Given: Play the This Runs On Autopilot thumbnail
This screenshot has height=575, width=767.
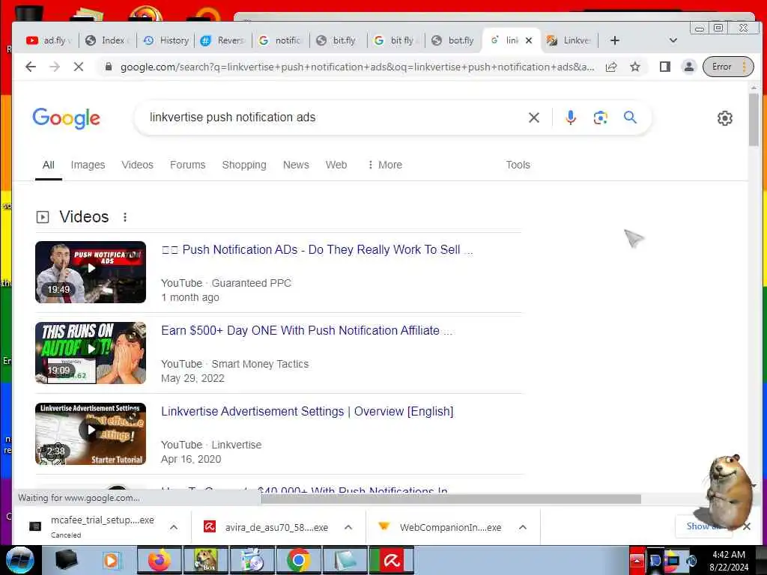Looking at the screenshot, I should point(91,353).
